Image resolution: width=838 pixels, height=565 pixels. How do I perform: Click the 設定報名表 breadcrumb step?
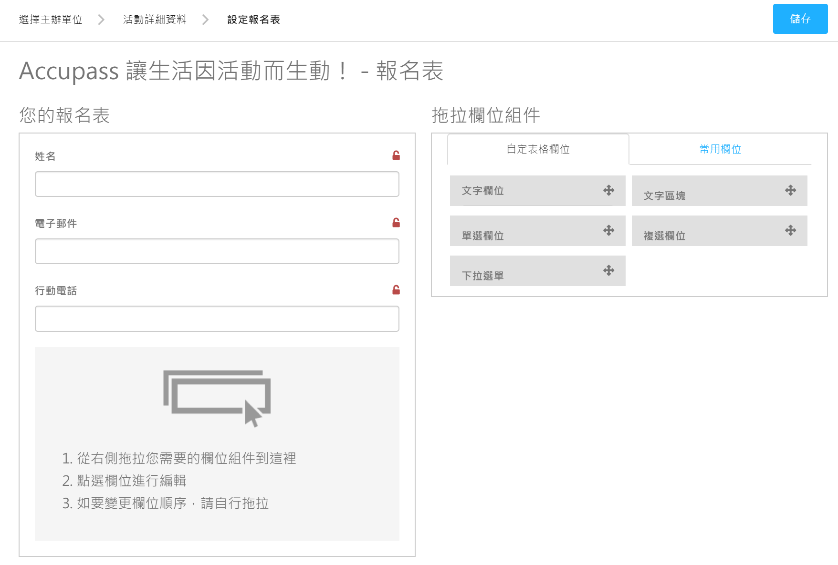(x=254, y=20)
